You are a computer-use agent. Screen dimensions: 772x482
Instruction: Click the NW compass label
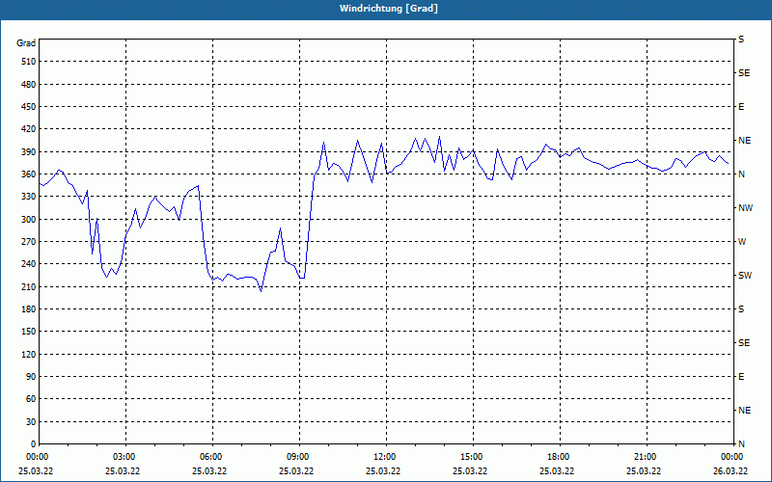coord(745,208)
